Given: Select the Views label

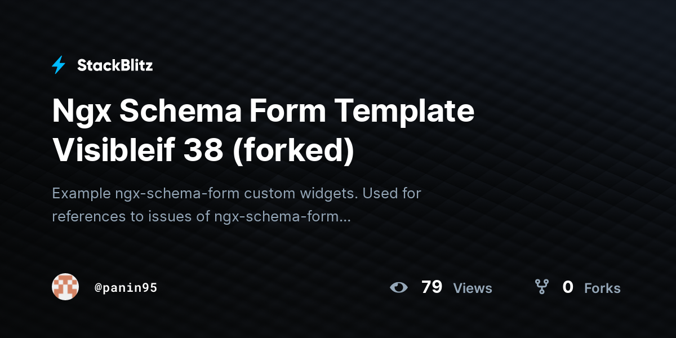Looking at the screenshot, I should point(473,288).
